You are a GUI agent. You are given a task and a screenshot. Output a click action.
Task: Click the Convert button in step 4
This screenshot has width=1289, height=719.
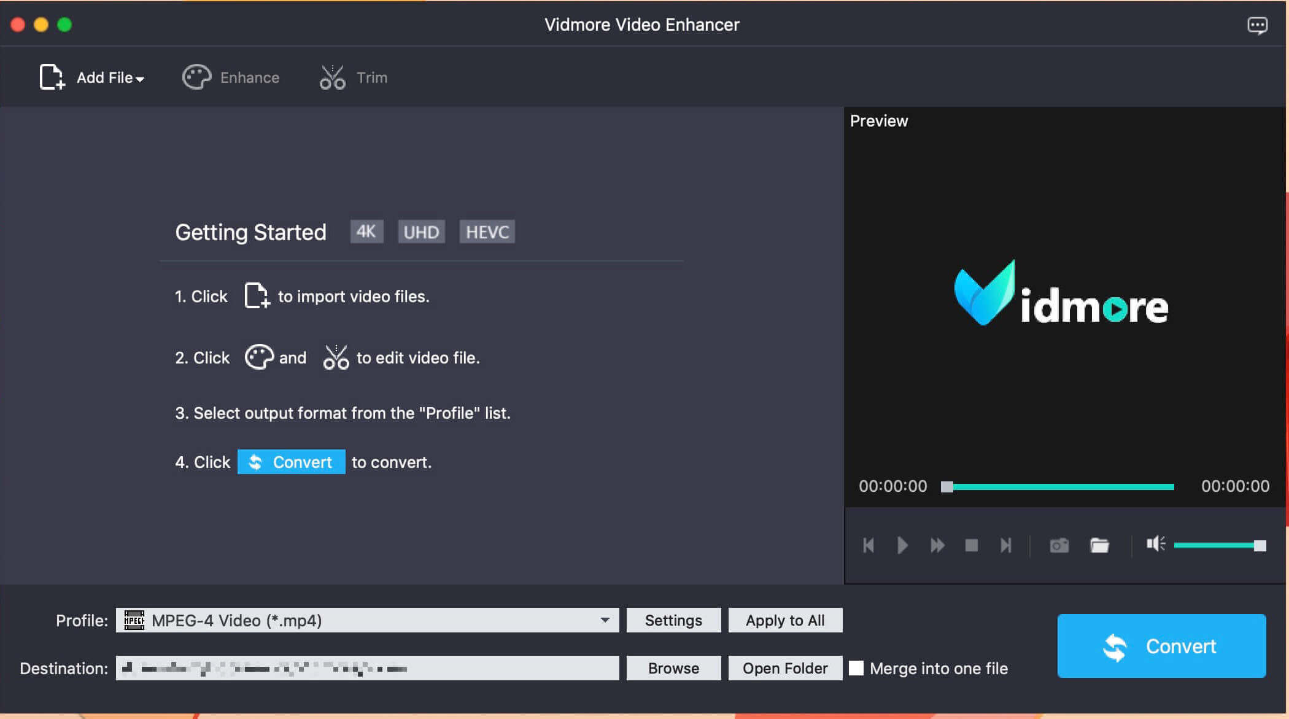point(291,462)
